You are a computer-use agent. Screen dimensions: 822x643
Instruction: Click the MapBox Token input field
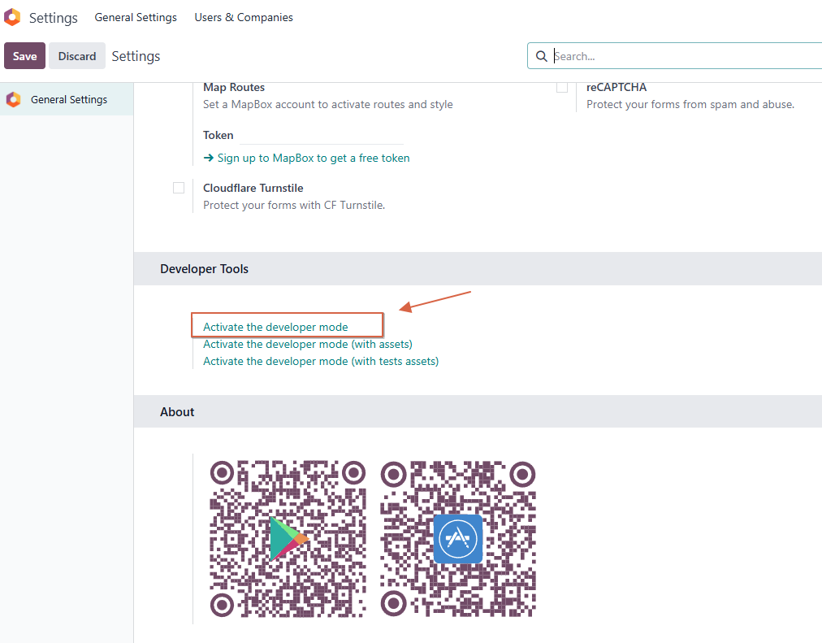[x=322, y=135]
